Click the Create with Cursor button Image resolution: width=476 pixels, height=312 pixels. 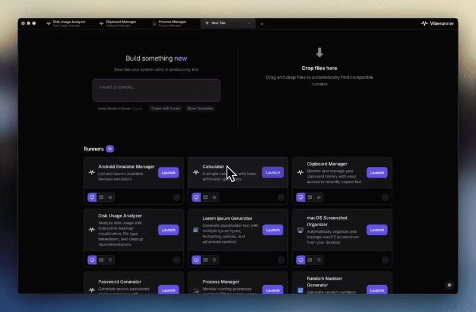click(165, 108)
